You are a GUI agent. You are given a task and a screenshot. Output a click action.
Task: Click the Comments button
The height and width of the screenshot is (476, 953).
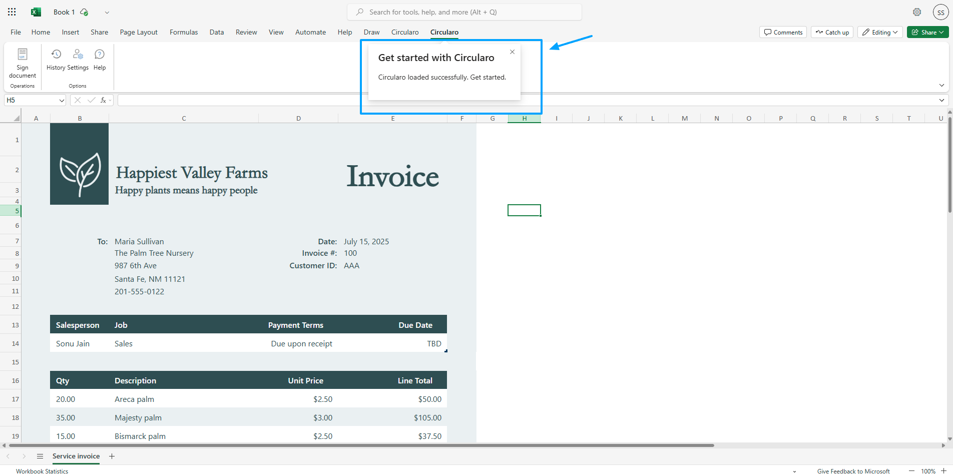pyautogui.click(x=783, y=32)
